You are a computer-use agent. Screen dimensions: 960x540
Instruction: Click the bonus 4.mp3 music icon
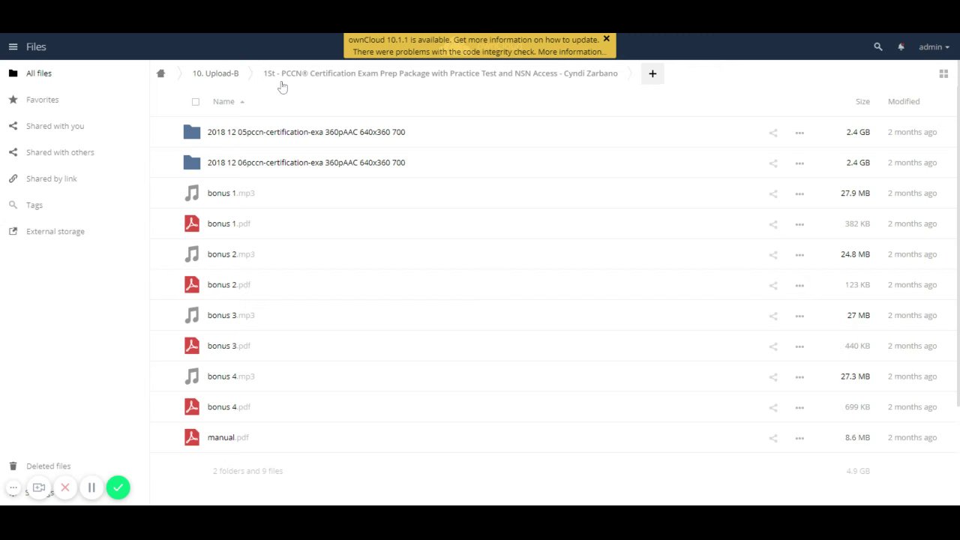192,376
